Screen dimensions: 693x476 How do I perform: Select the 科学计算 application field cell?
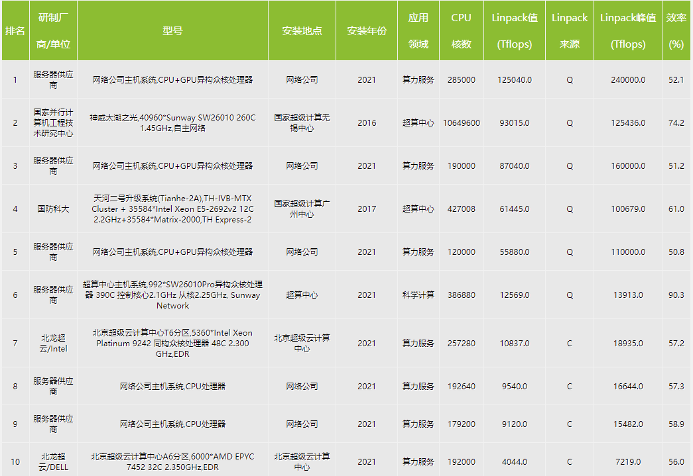[418, 295]
